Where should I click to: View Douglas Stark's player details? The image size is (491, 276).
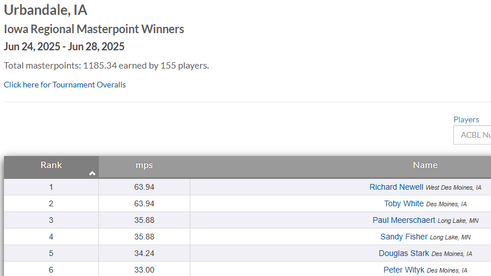coord(404,253)
